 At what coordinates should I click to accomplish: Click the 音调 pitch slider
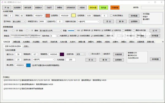click(x=27, y=30)
